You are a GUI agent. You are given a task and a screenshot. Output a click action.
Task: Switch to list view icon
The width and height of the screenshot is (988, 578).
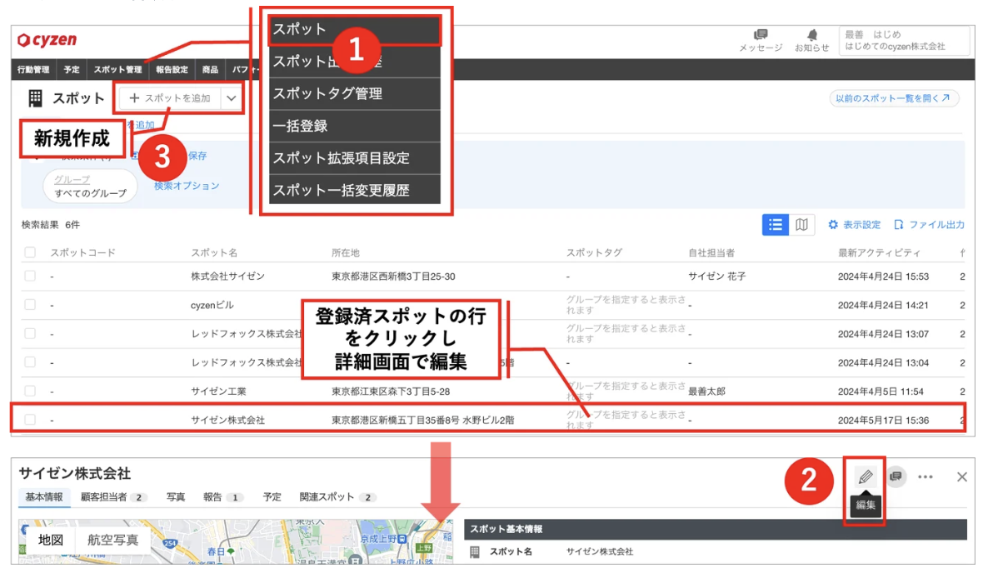[x=775, y=225]
